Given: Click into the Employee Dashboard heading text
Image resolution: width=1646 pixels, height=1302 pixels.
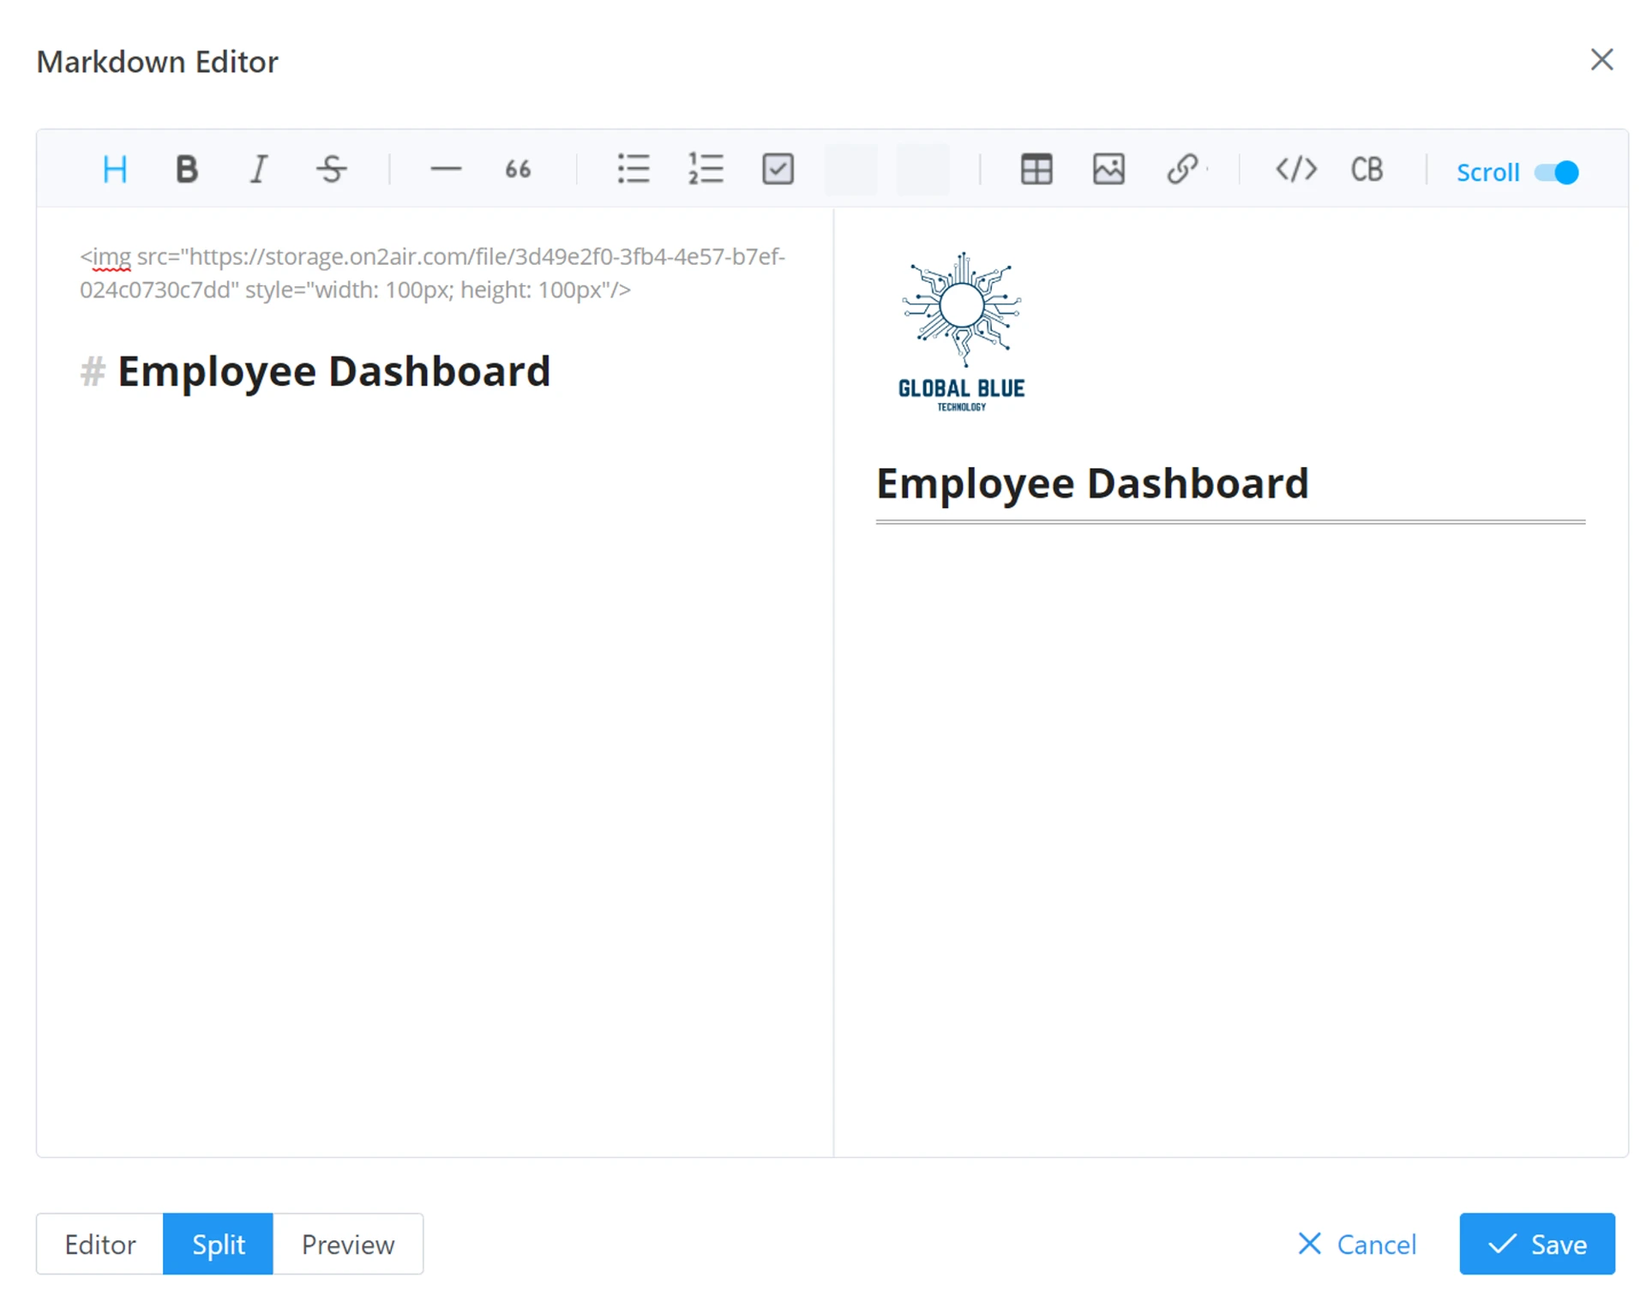Looking at the screenshot, I should coord(333,372).
